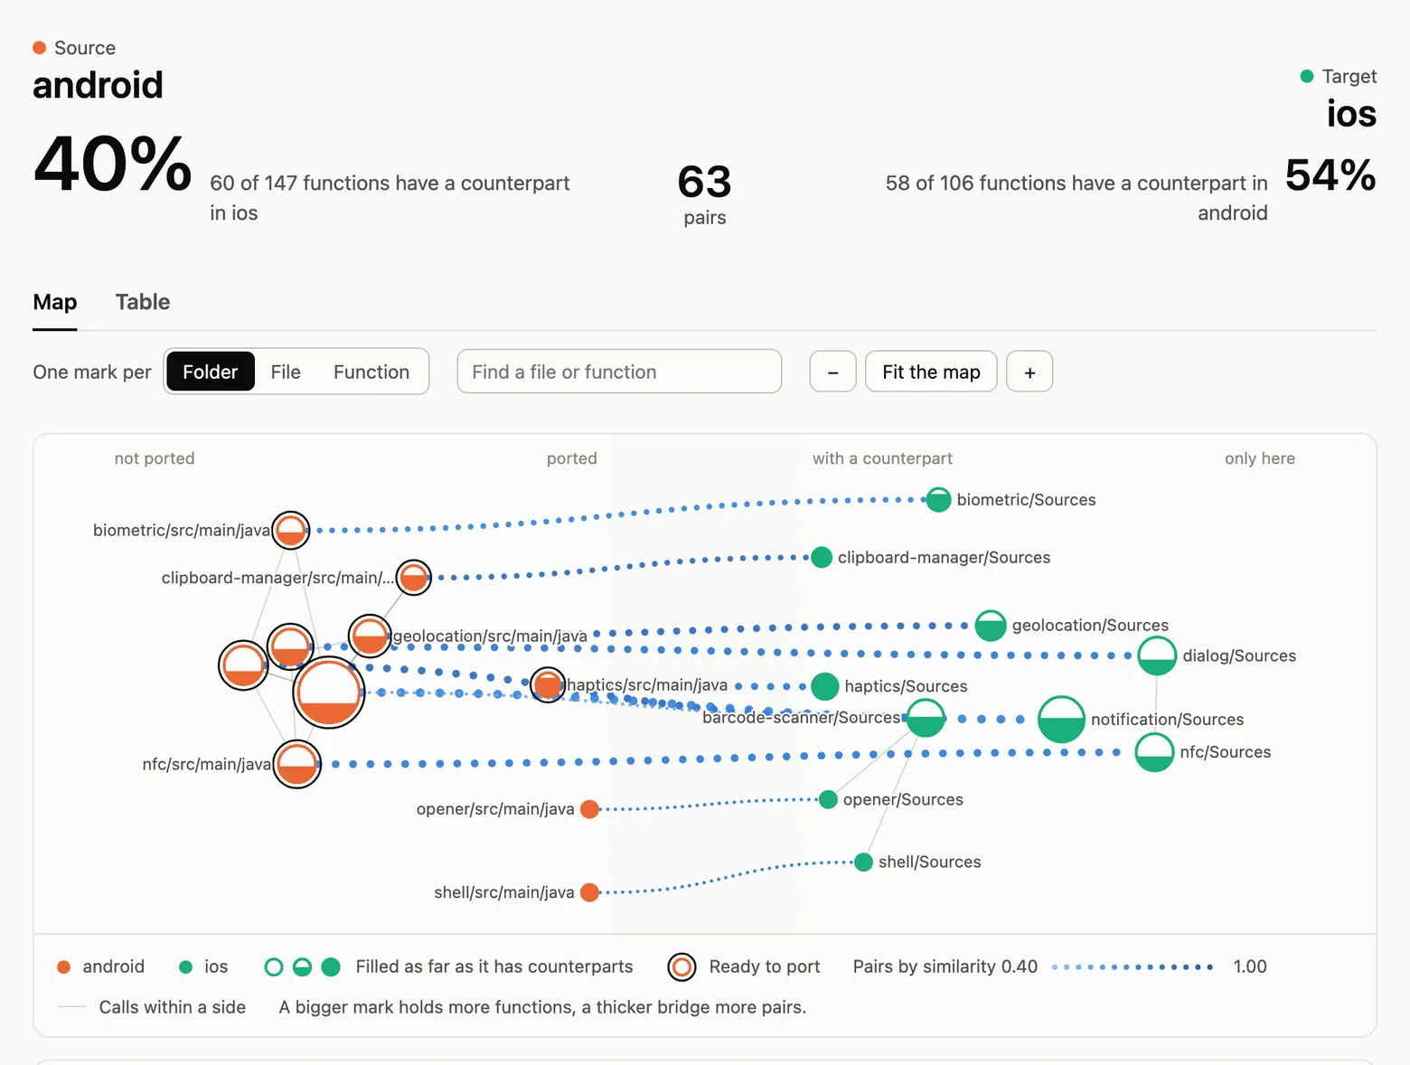Focus the Find a file or function field

pyautogui.click(x=619, y=372)
